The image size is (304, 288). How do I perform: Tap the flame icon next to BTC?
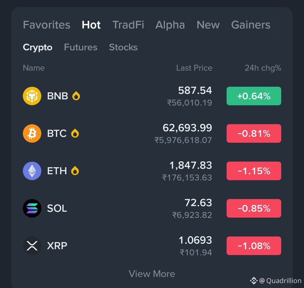coord(75,133)
